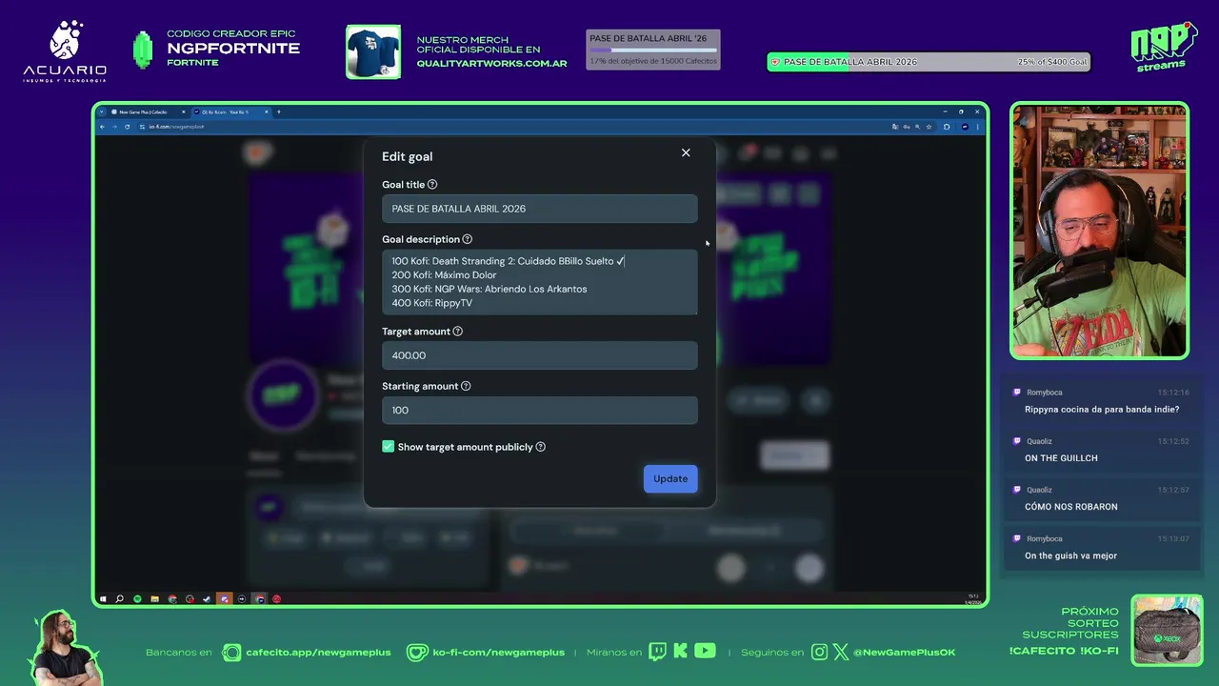
Task: Click Xbox prize thumbnail for próximo sorteo
Action: [x=1167, y=630]
